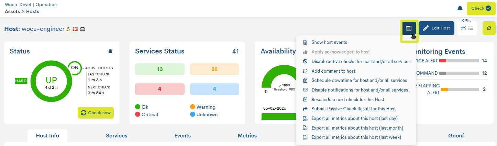The height and width of the screenshot is (146, 497).
Task: Open the host actions menu button
Action: click(x=409, y=28)
